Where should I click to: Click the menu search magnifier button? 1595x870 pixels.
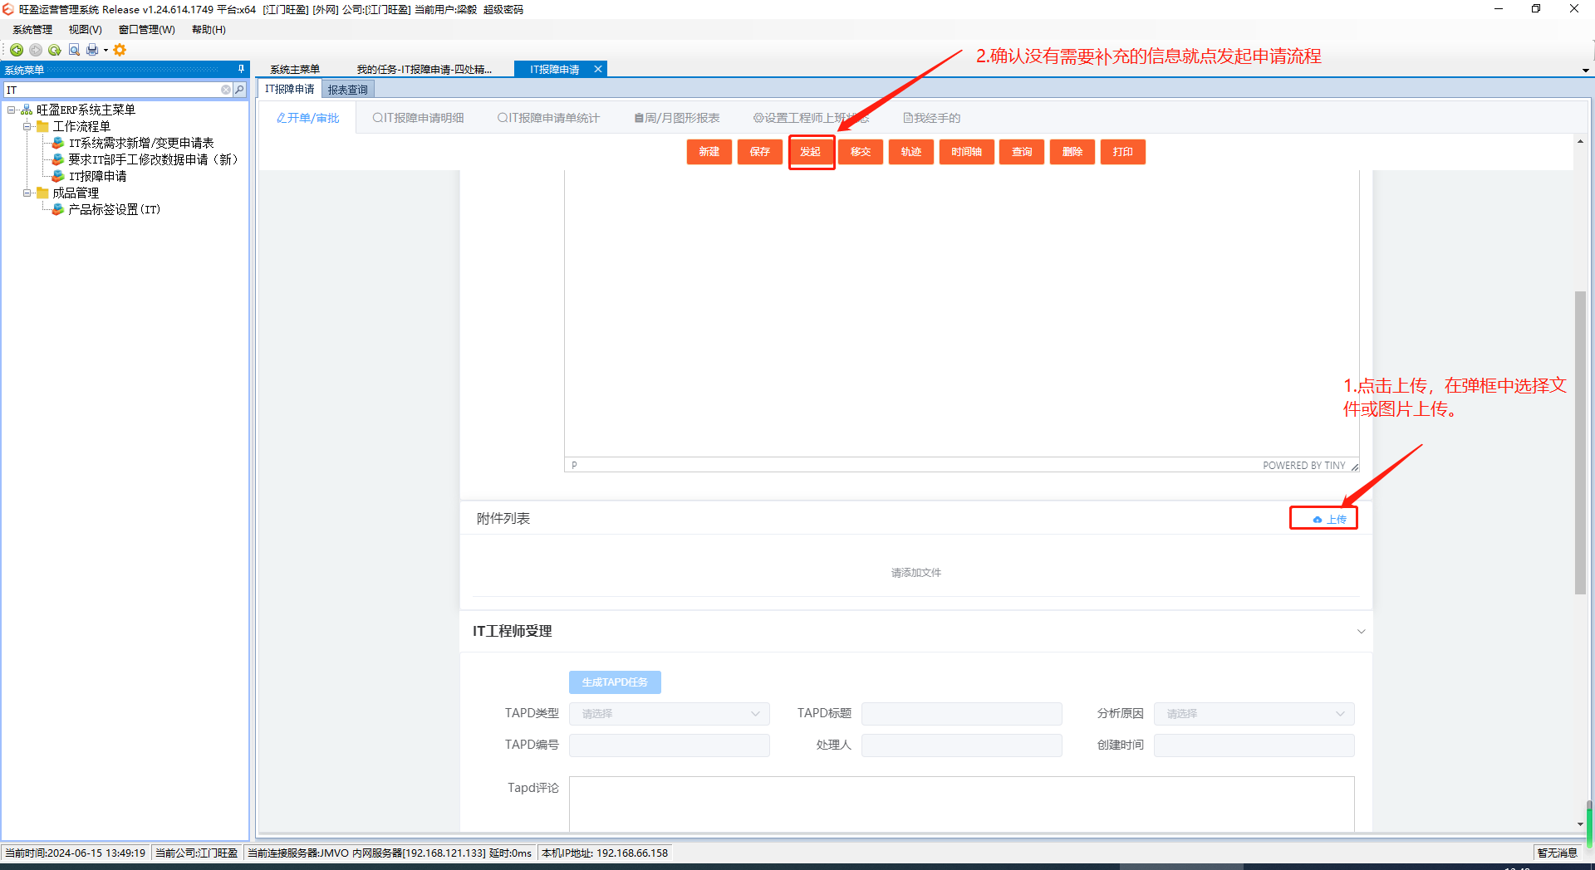[x=240, y=90]
